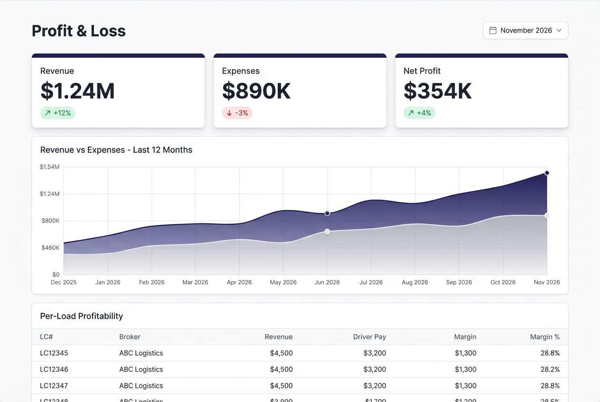
Task: Click the 28.2% margin percentage
Action: click(550, 369)
